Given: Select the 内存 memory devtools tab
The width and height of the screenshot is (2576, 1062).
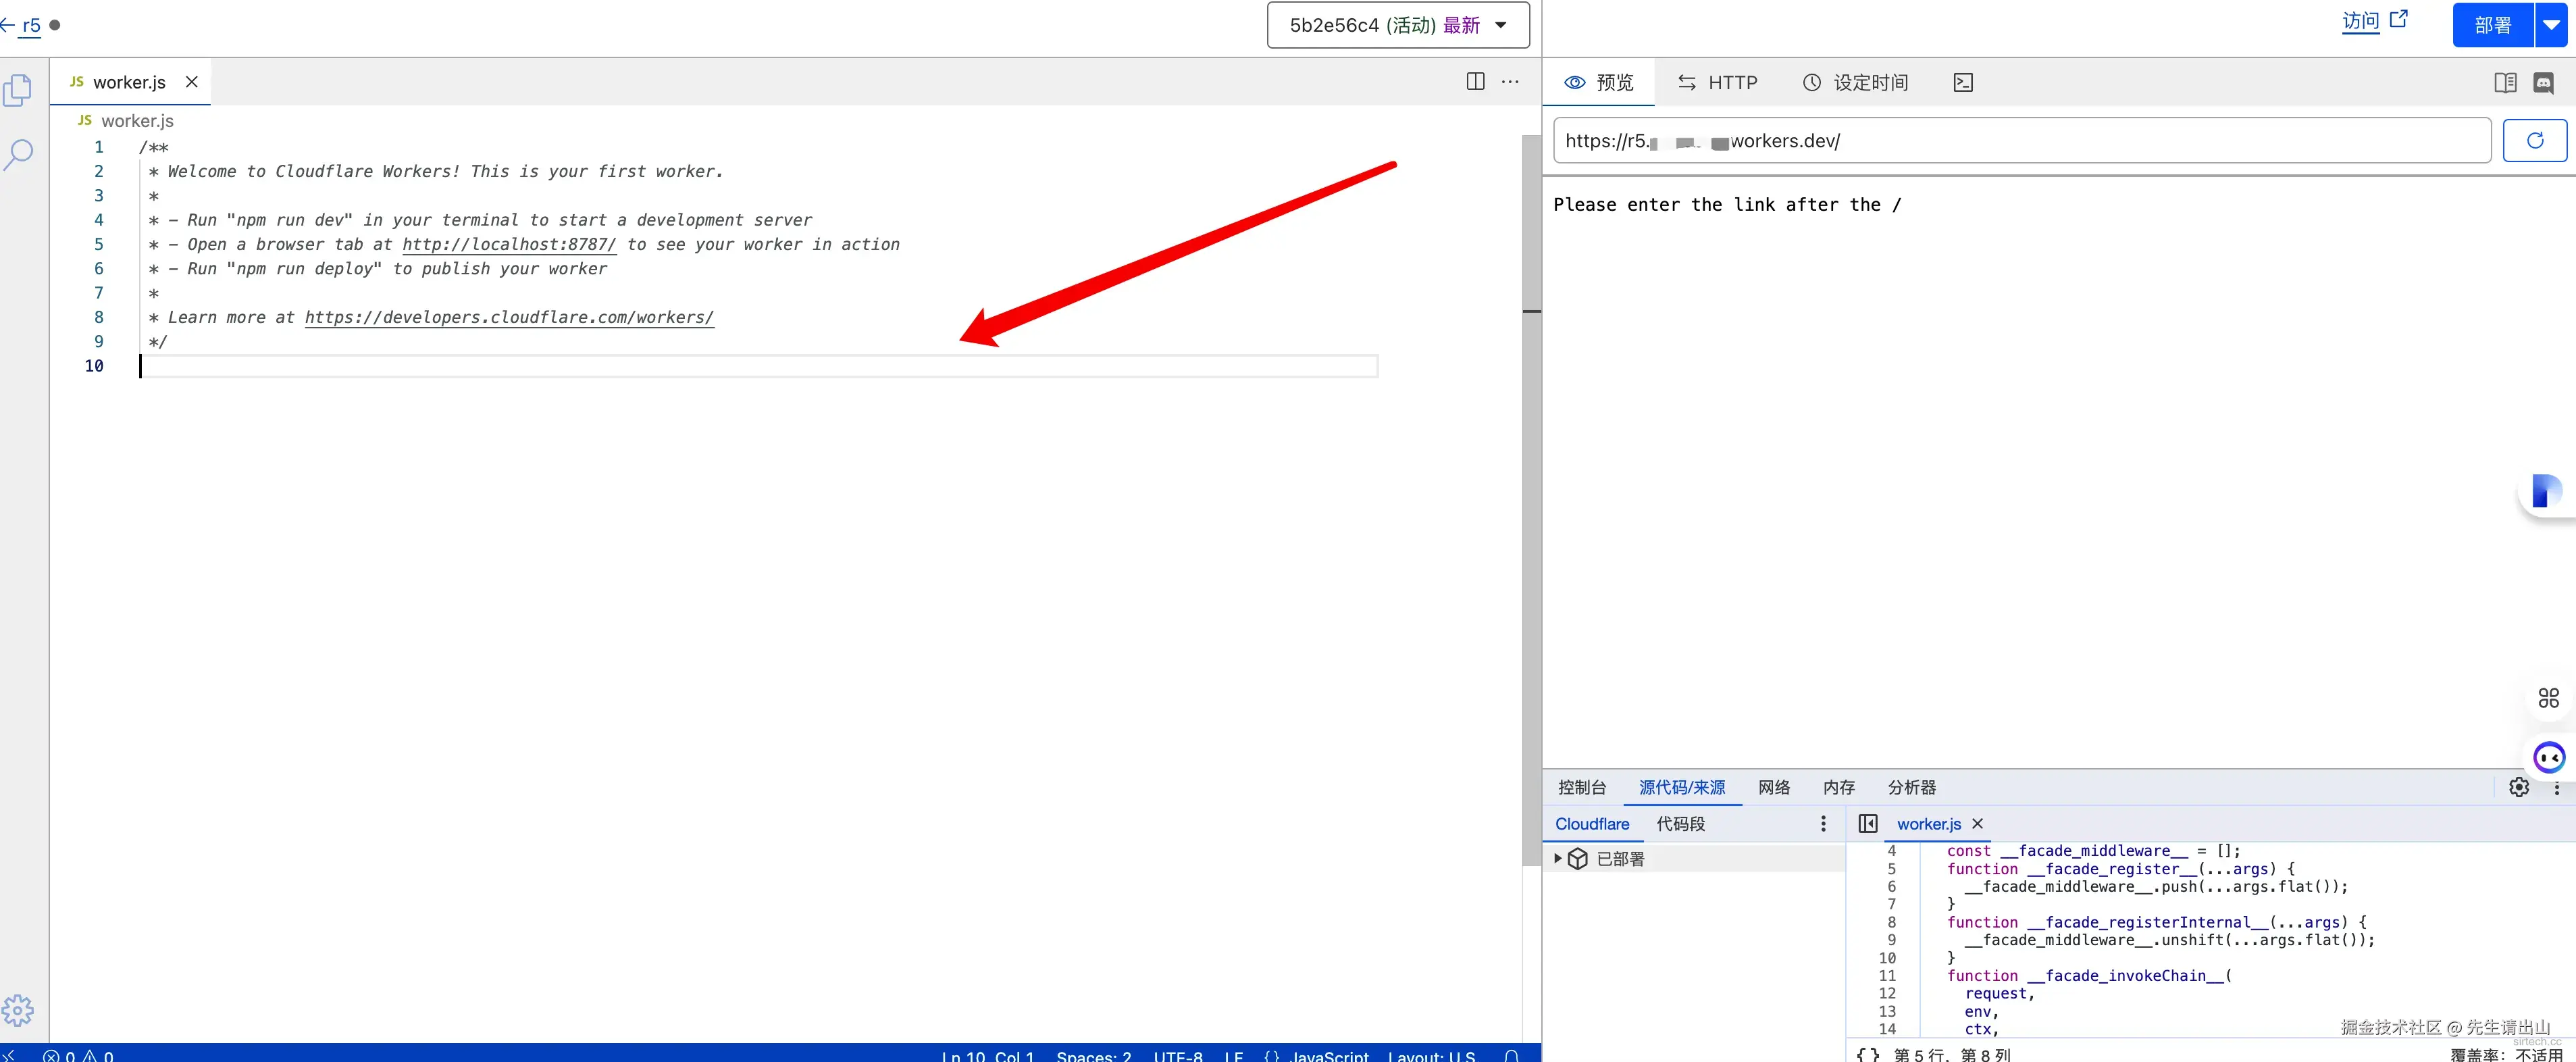Looking at the screenshot, I should [x=1839, y=788].
